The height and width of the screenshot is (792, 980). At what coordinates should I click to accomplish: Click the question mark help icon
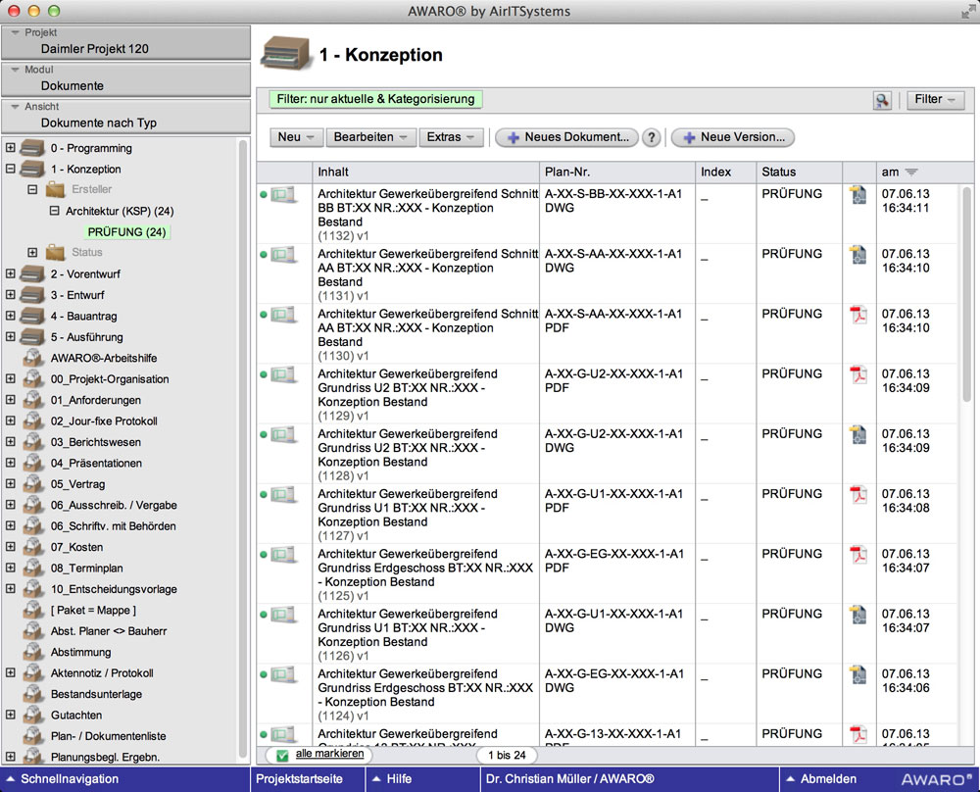[x=651, y=138]
